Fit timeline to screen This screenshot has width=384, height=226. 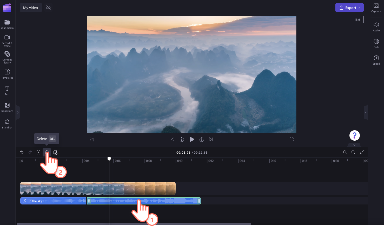(x=362, y=152)
